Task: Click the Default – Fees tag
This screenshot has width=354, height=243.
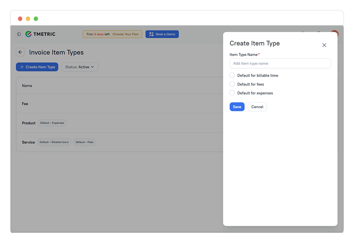Action: 85,142
